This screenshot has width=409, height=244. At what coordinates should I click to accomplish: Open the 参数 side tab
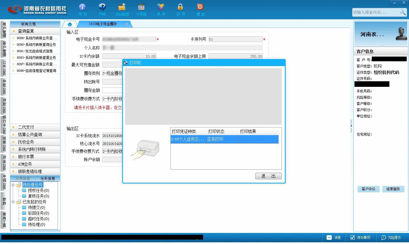click(4, 201)
